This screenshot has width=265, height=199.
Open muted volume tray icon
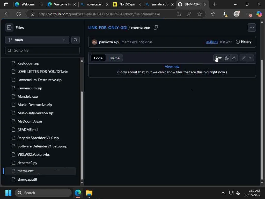pyautogui.click(x=238, y=193)
